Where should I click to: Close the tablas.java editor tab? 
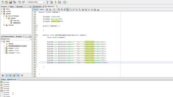(56, 6)
